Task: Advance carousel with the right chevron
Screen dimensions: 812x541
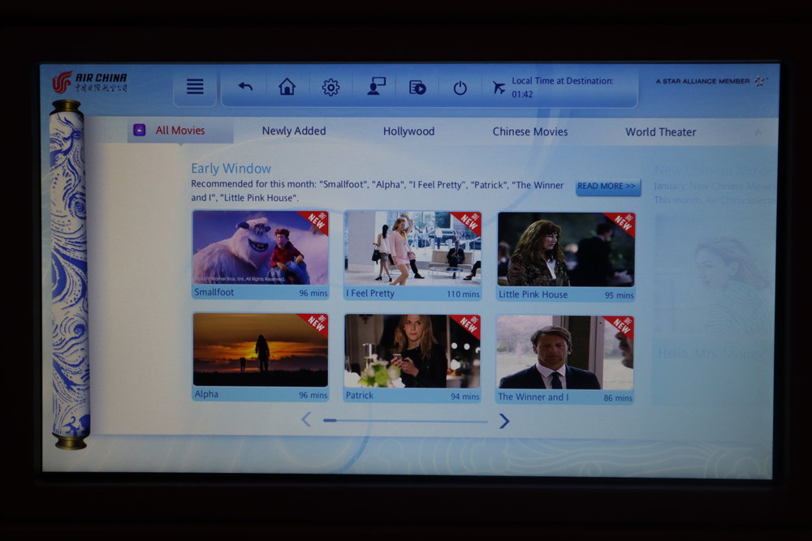Action: pyautogui.click(x=504, y=422)
